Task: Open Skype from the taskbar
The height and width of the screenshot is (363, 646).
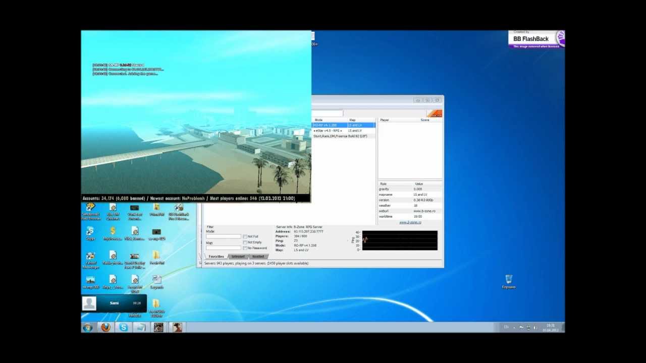Action: (124, 328)
